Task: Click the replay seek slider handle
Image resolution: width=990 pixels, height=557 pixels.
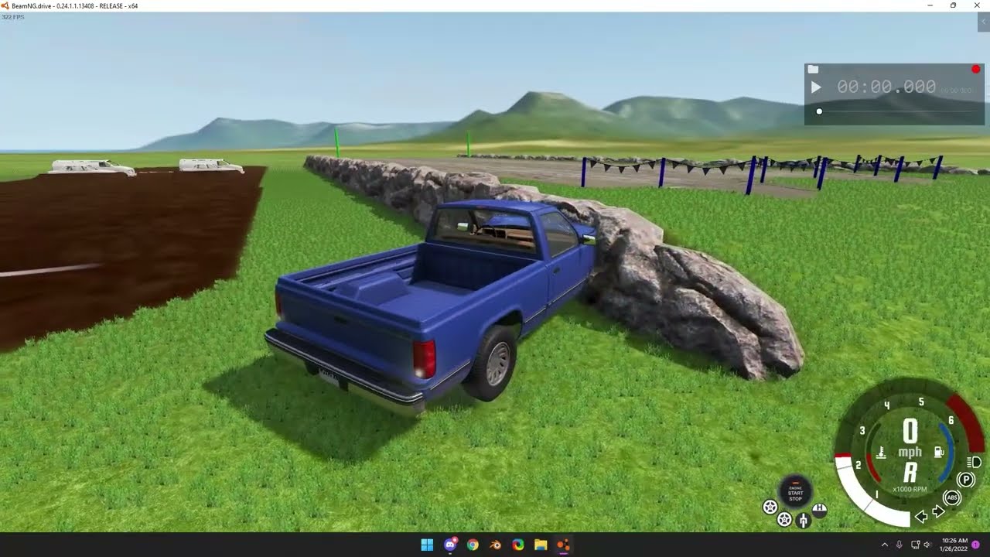Action: [819, 111]
